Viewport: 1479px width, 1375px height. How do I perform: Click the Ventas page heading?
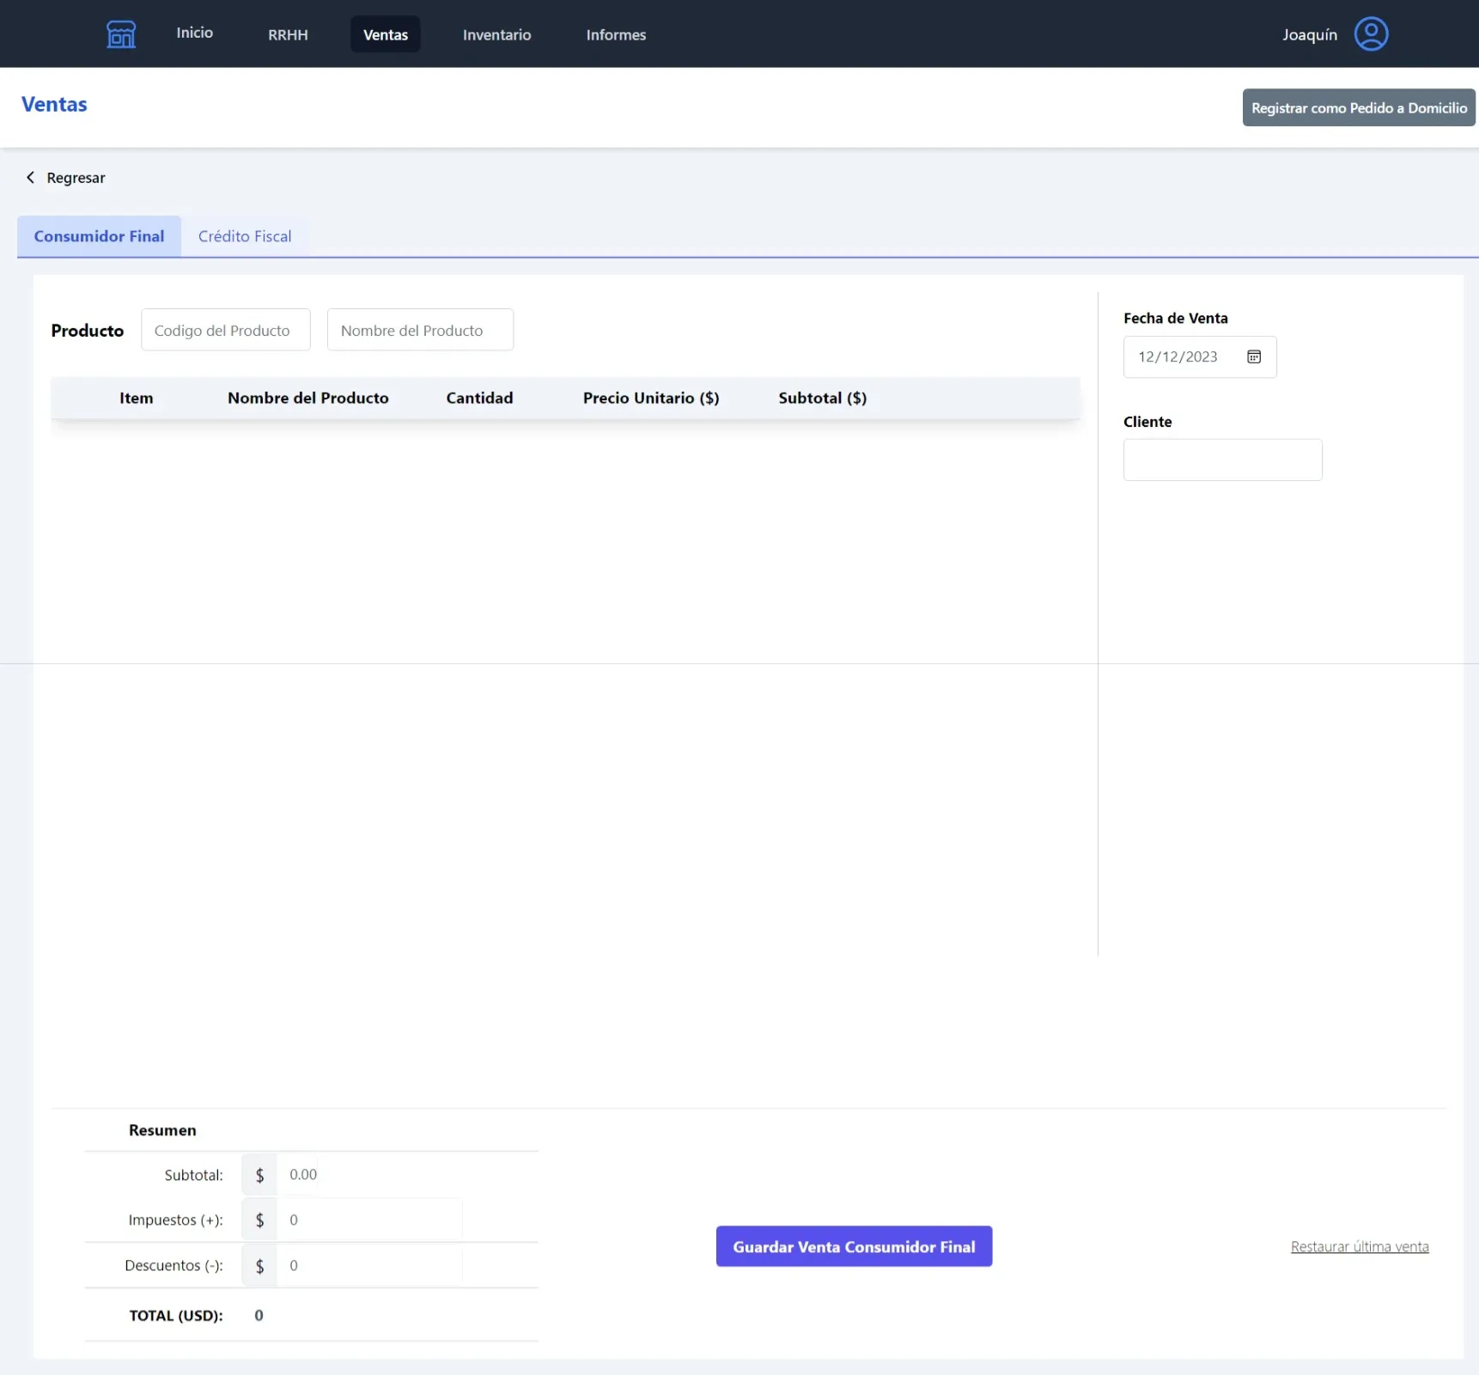coord(54,104)
